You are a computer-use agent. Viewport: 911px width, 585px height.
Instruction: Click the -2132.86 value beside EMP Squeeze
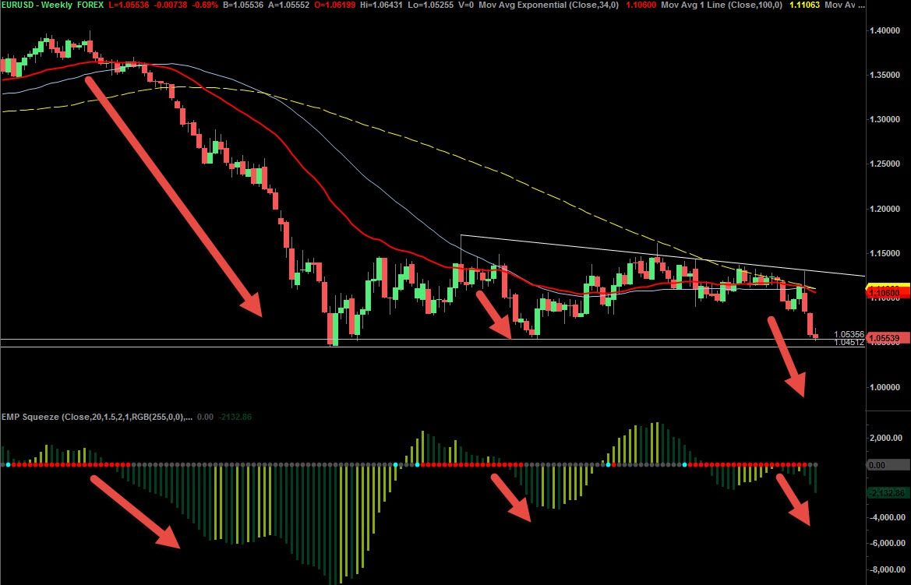click(x=235, y=417)
